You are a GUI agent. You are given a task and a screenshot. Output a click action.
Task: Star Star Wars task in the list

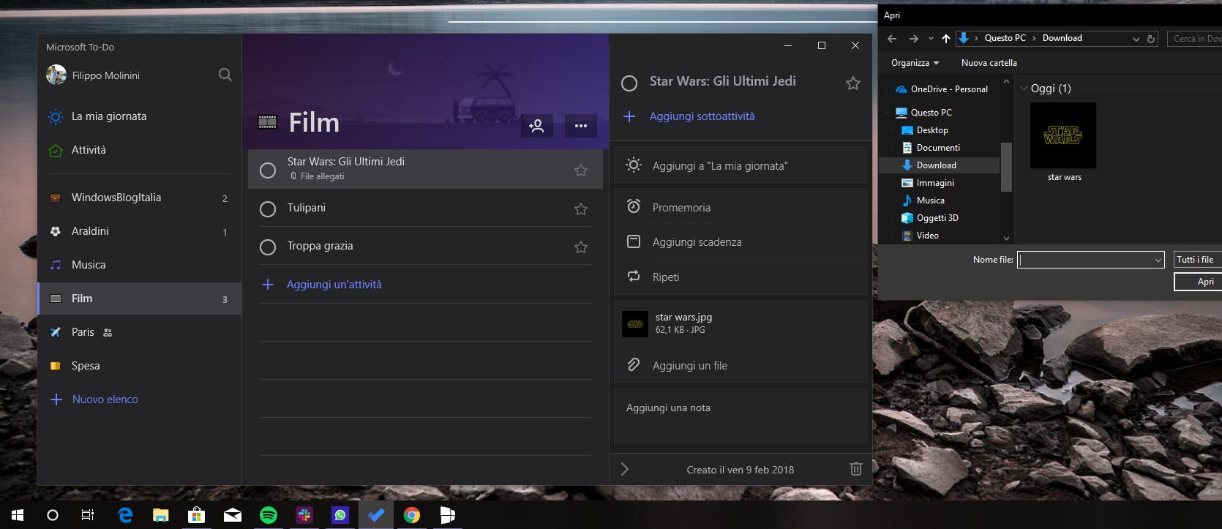[x=581, y=170]
